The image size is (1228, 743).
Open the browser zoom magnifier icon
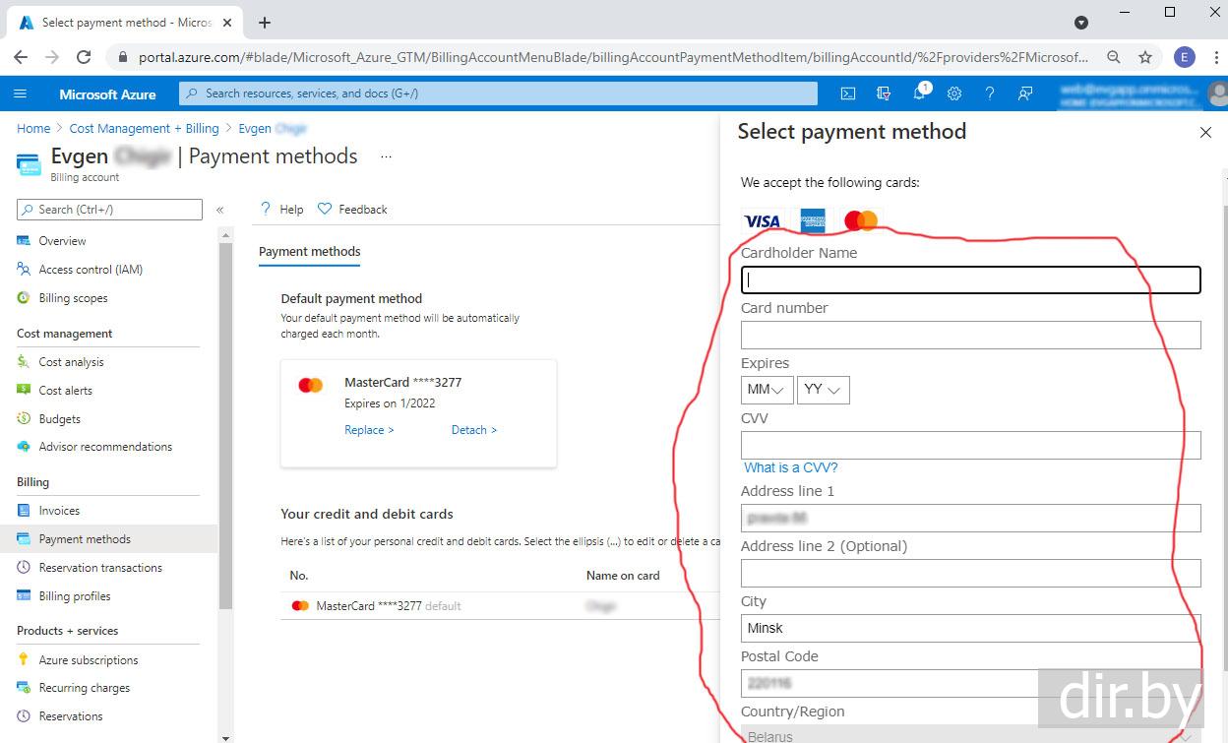pos(1114,57)
